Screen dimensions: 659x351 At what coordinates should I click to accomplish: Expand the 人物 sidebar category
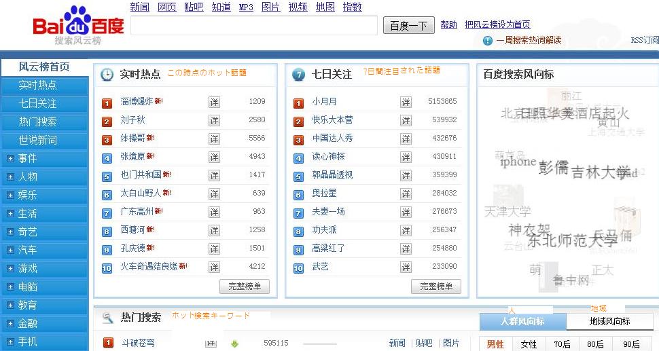[x=10, y=177]
